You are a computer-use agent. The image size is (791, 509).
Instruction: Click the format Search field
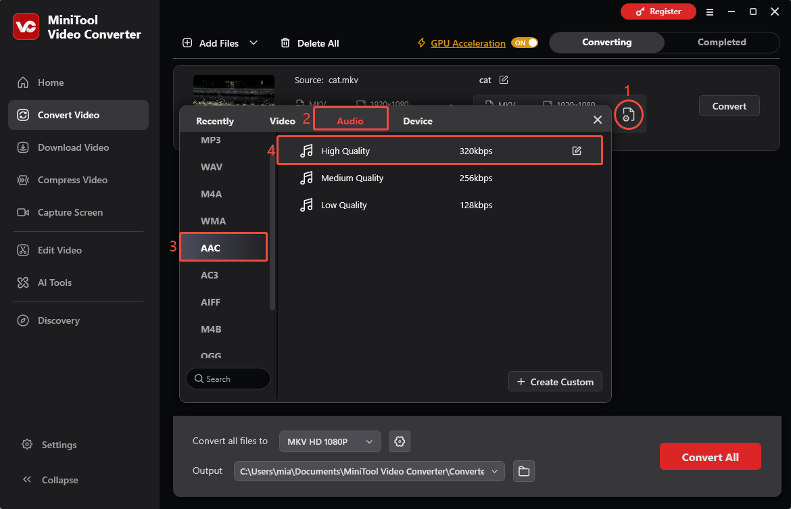tap(228, 379)
